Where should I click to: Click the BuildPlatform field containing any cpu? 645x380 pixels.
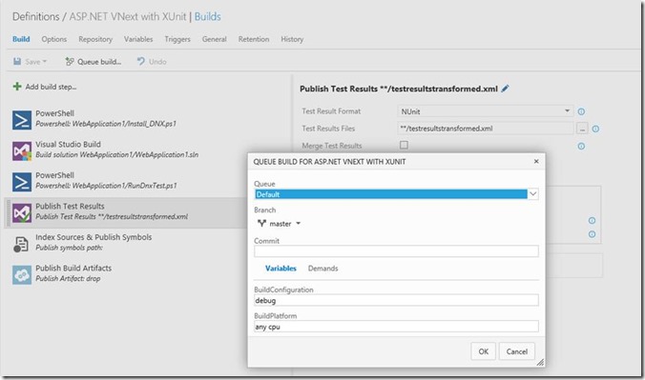click(396, 327)
